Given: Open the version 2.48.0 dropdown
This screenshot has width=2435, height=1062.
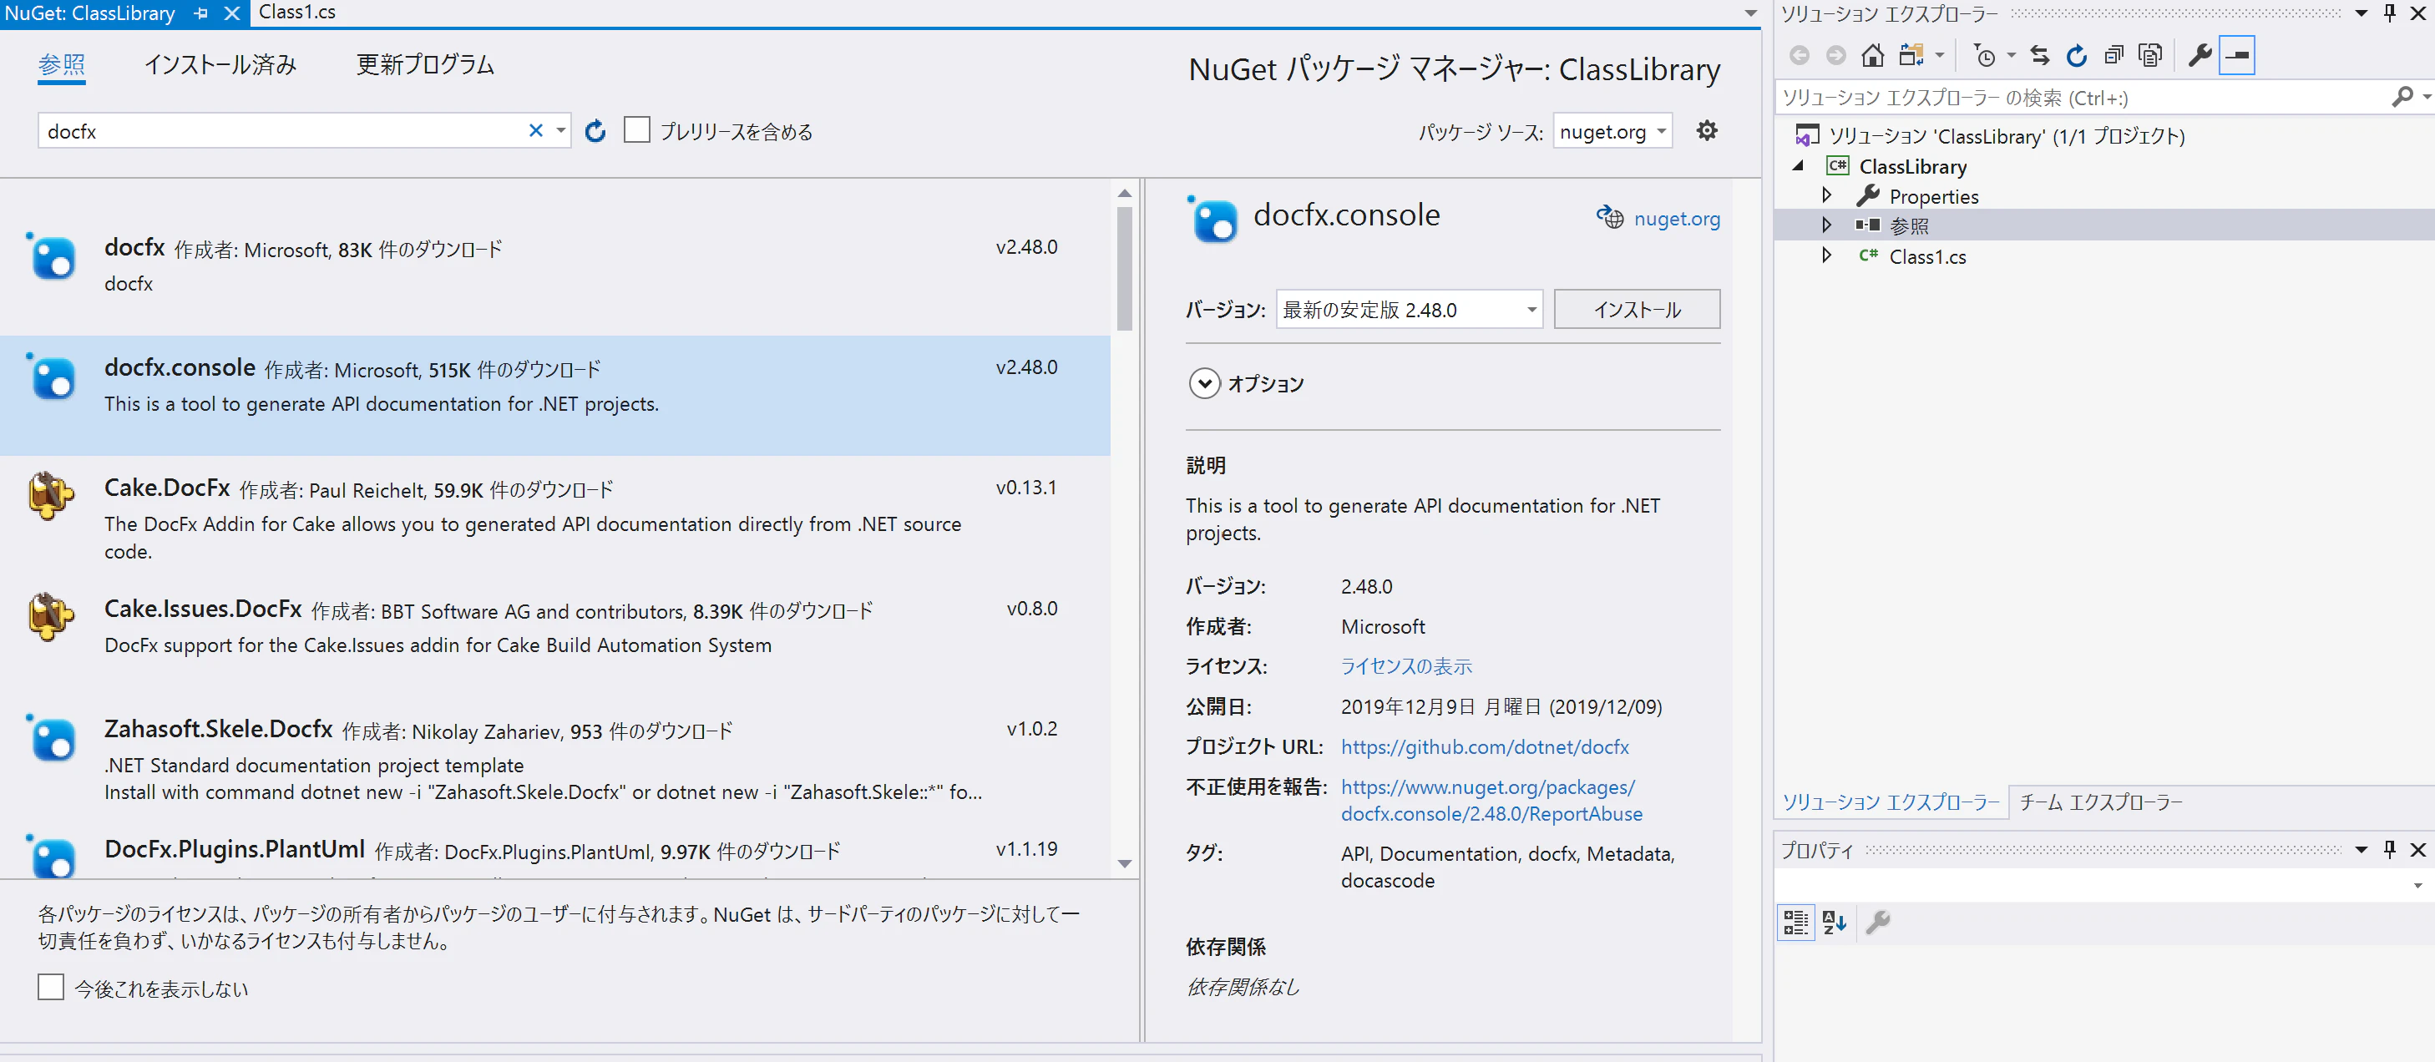Looking at the screenshot, I should 1409,309.
